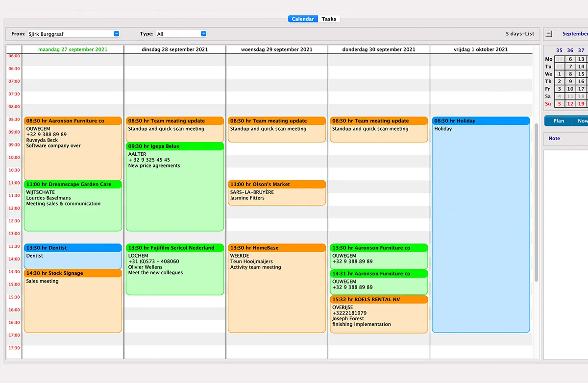Select day 14 in the mini calendar
This screenshot has width=588, height=383.
coord(581,67)
